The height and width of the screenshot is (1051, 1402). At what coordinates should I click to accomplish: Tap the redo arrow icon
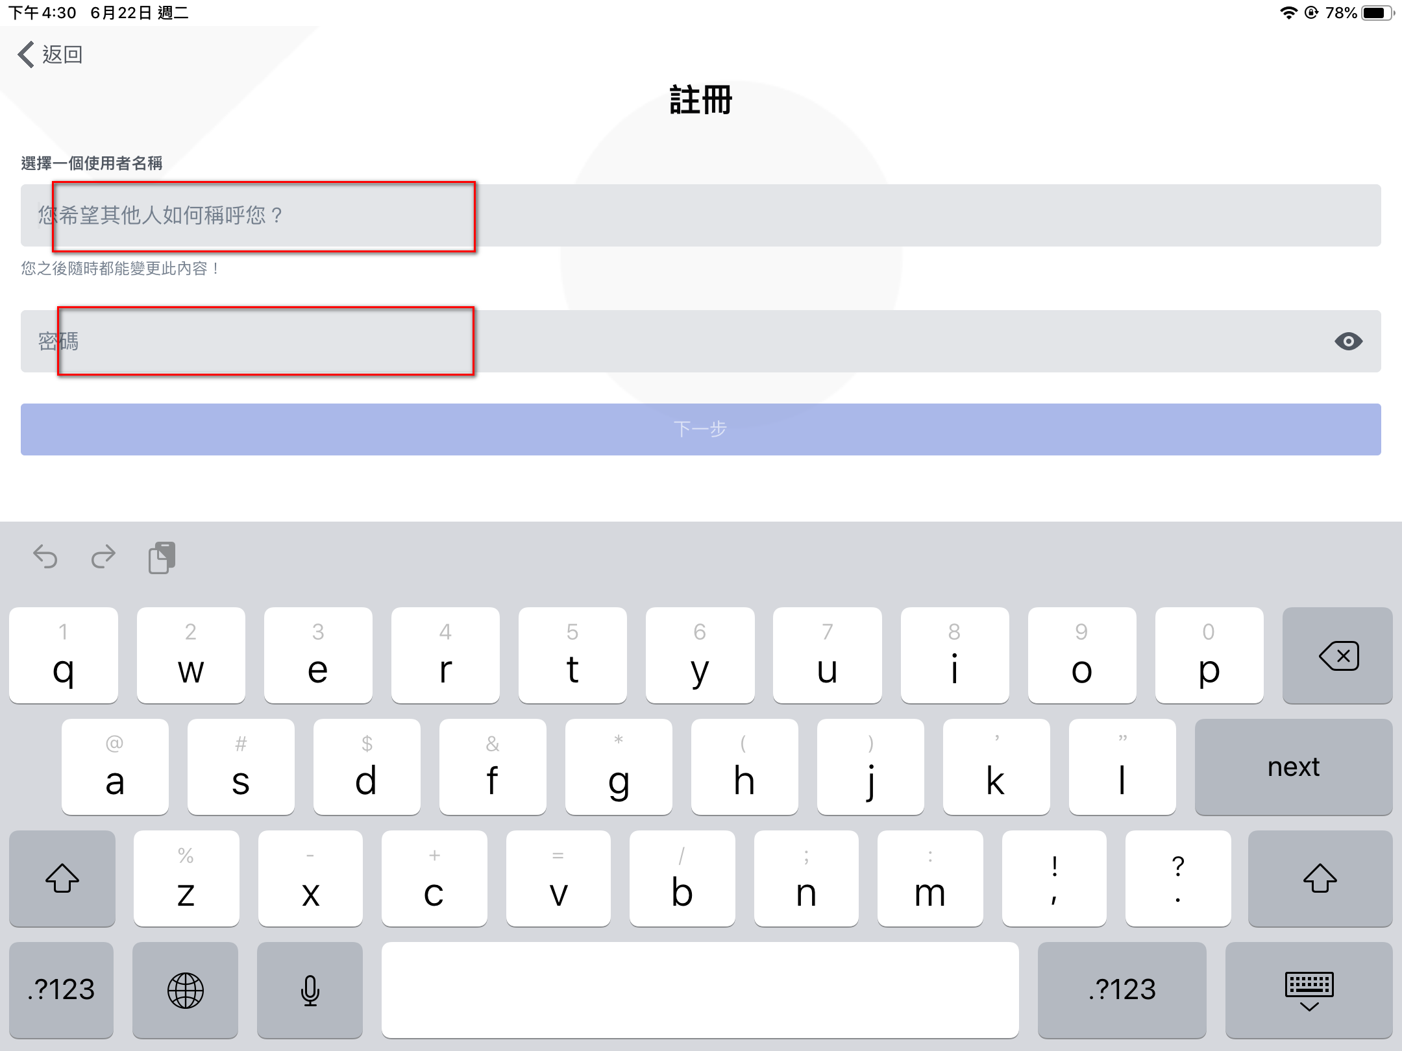(x=103, y=557)
